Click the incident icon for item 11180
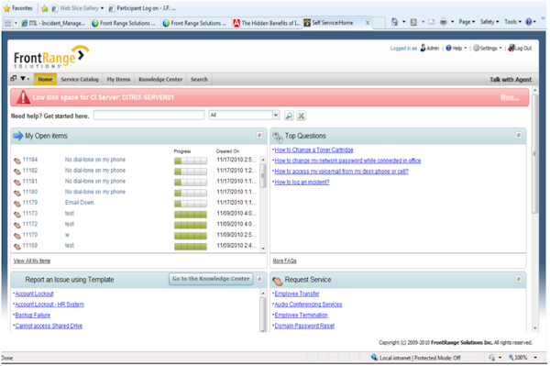The image size is (550, 366). [17, 193]
